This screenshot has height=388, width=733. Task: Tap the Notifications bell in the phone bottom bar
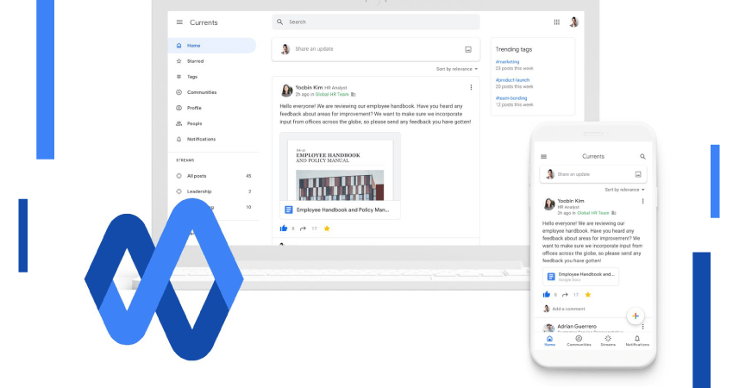636,340
